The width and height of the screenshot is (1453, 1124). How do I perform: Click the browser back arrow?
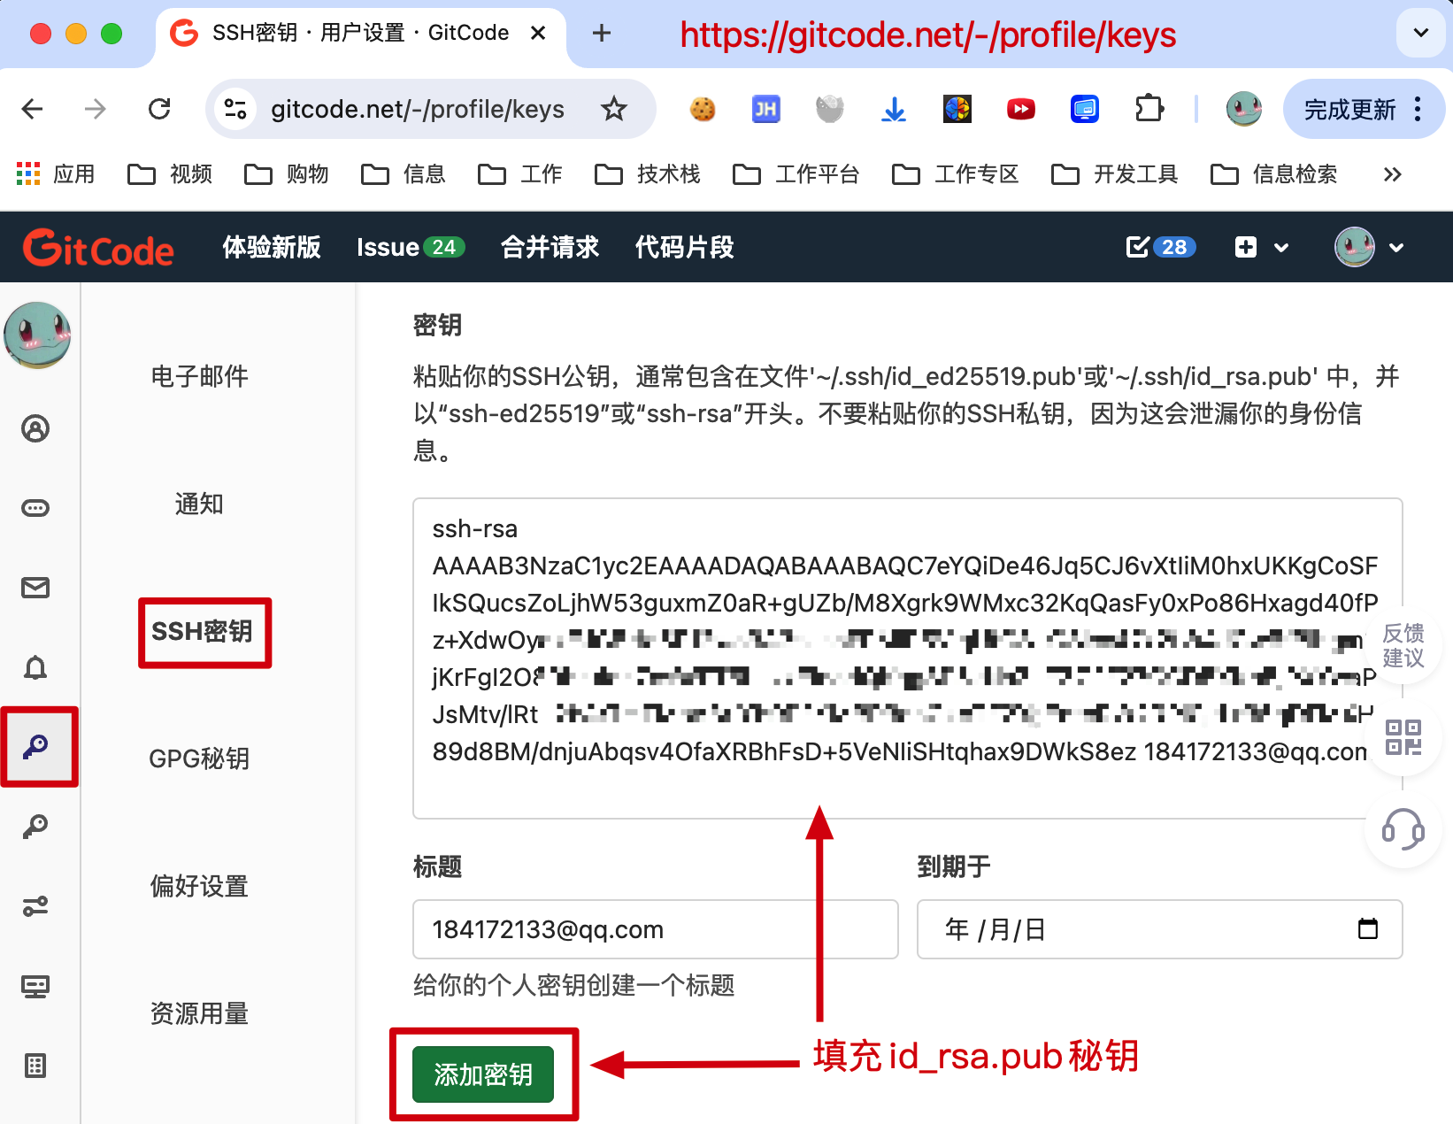tap(33, 109)
